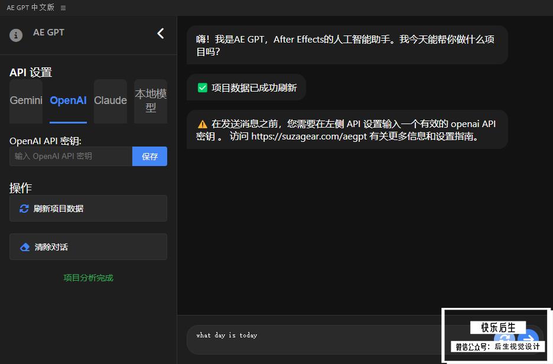
Task: Open the AE GPT panel hamburger menu
Action: coord(63,8)
